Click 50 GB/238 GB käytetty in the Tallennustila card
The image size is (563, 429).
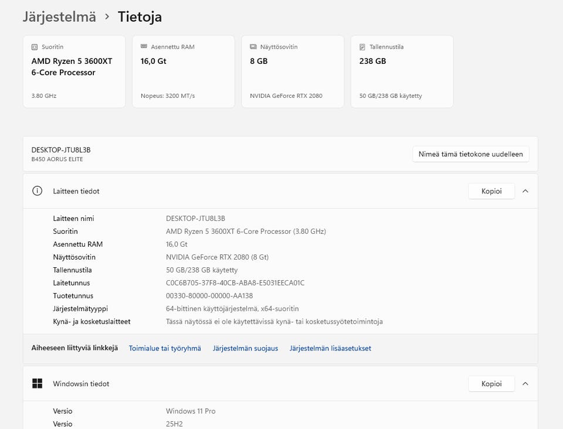click(x=391, y=96)
